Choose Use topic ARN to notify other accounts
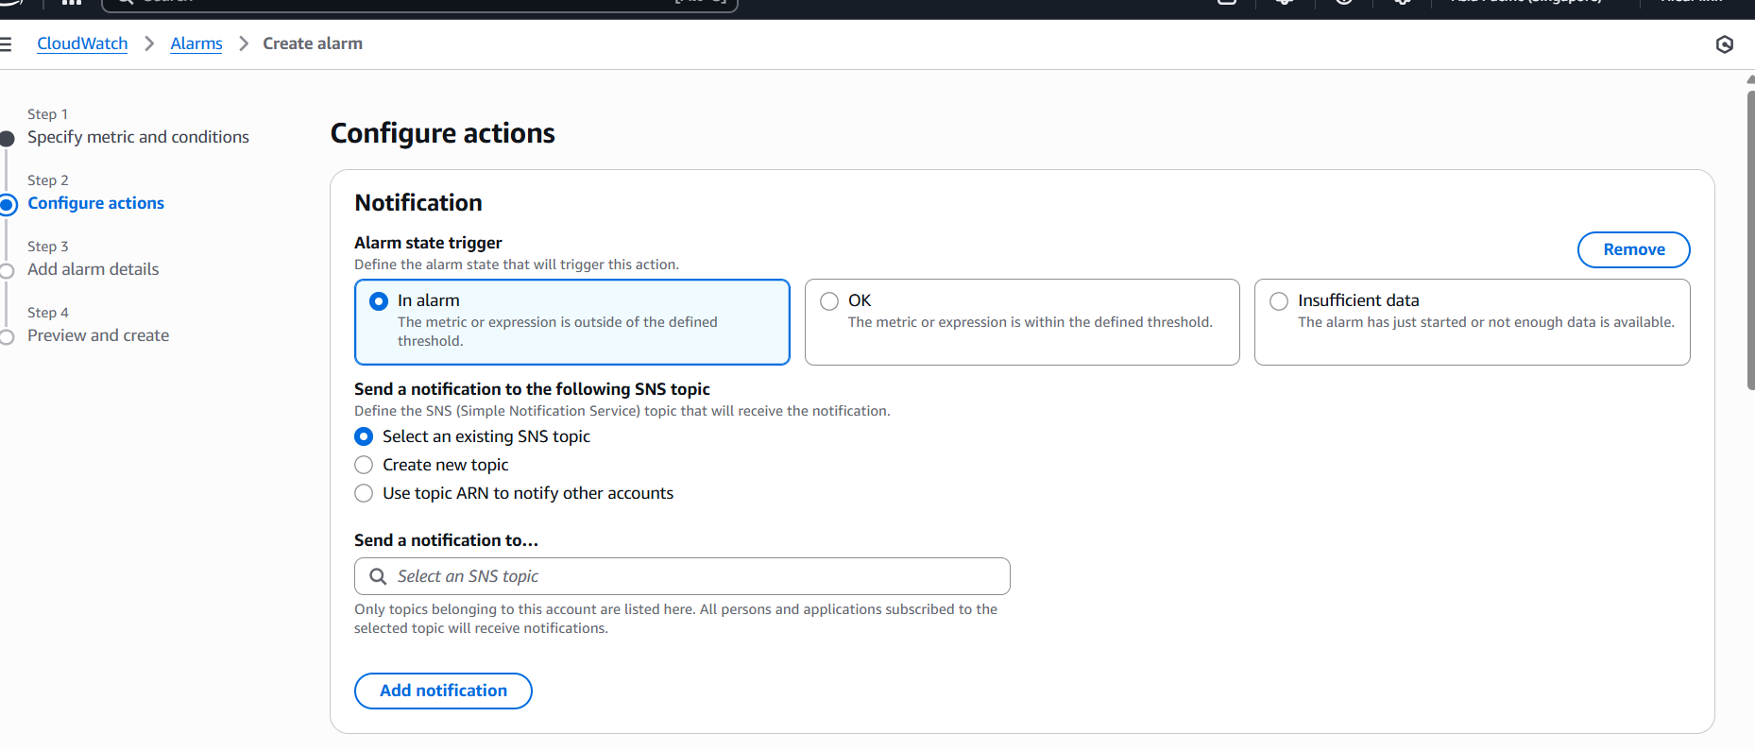The image size is (1755, 751). click(364, 493)
